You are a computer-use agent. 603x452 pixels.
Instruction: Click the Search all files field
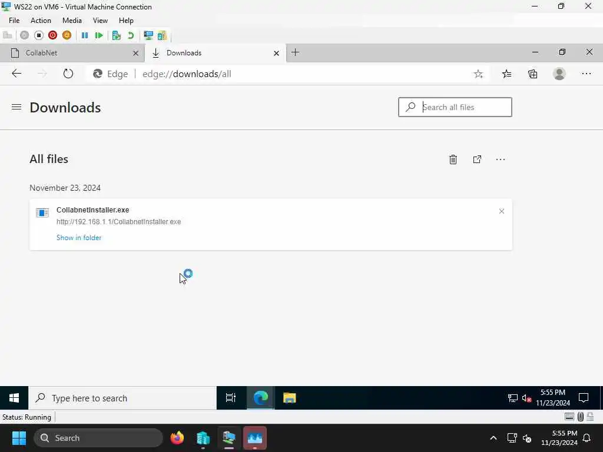click(455, 107)
